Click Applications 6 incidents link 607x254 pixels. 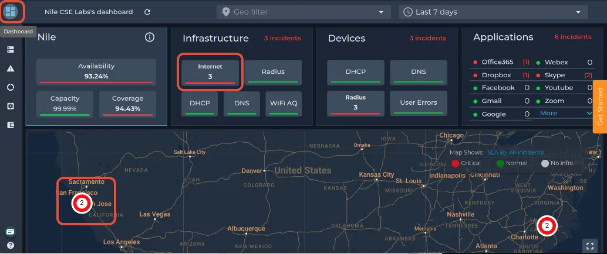click(573, 37)
